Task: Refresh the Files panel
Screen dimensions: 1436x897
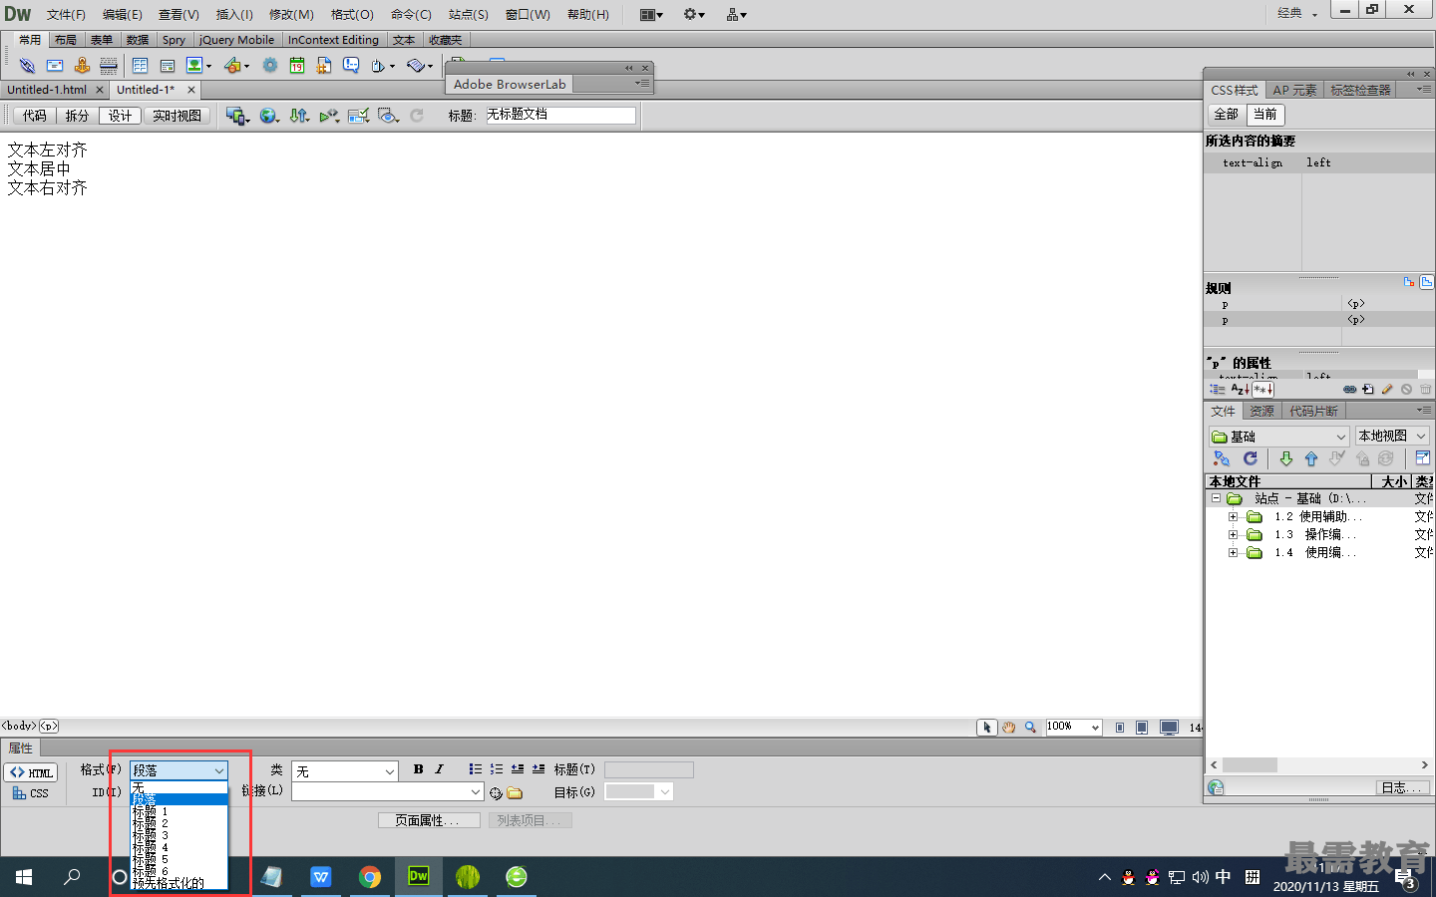Action: click(1251, 458)
